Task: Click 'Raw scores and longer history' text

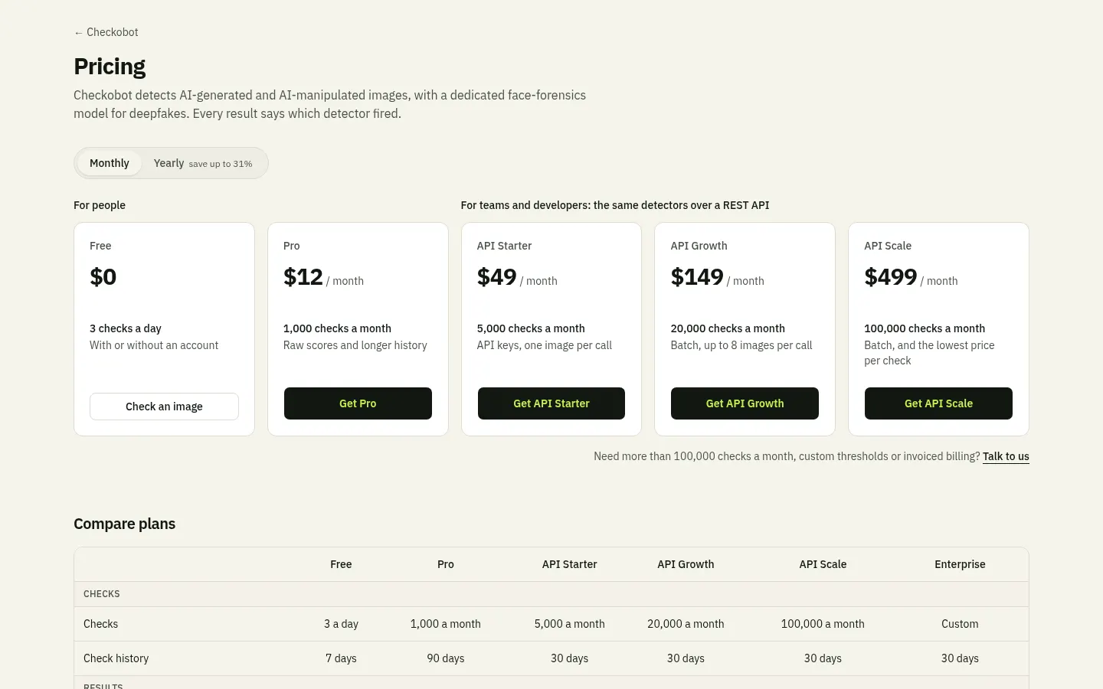Action: point(355,345)
